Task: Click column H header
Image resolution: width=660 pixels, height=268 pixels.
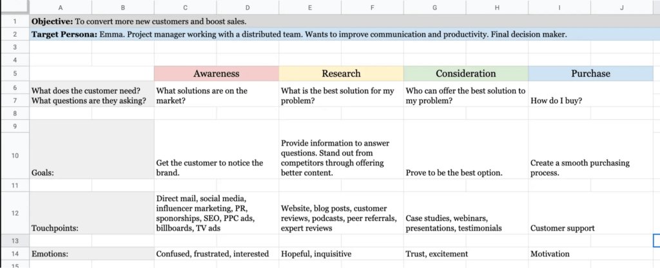Action: pyautogui.click(x=497, y=8)
